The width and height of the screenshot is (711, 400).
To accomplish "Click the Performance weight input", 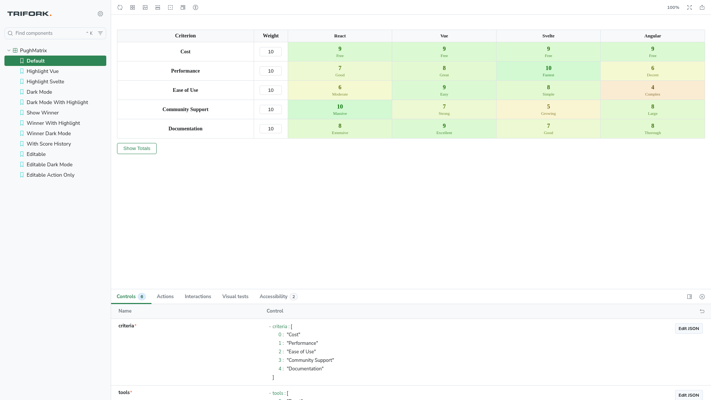I will pyautogui.click(x=271, y=71).
